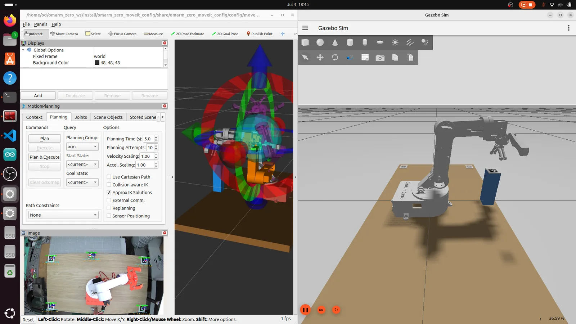This screenshot has height=324, width=576.
Task: Click the Background Color swatch
Action: tap(97, 63)
